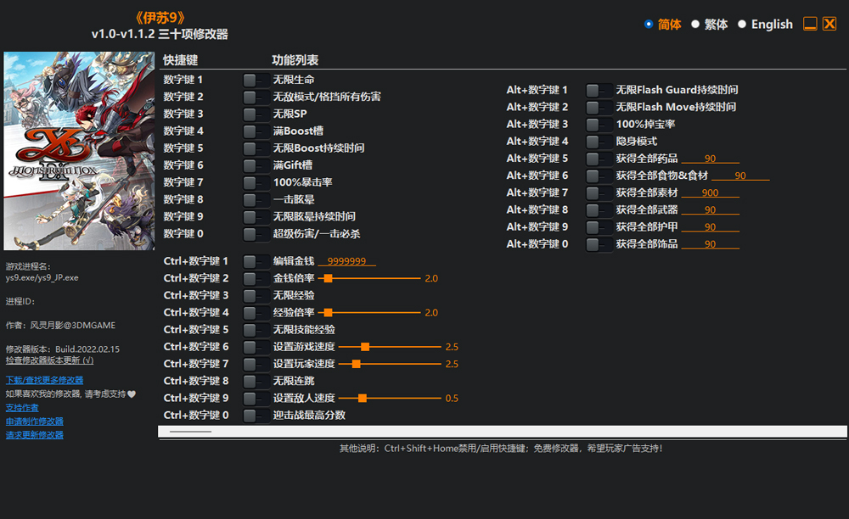This screenshot has height=519, width=849.
Task: Click the 功能列表 column header
Action: tap(295, 60)
